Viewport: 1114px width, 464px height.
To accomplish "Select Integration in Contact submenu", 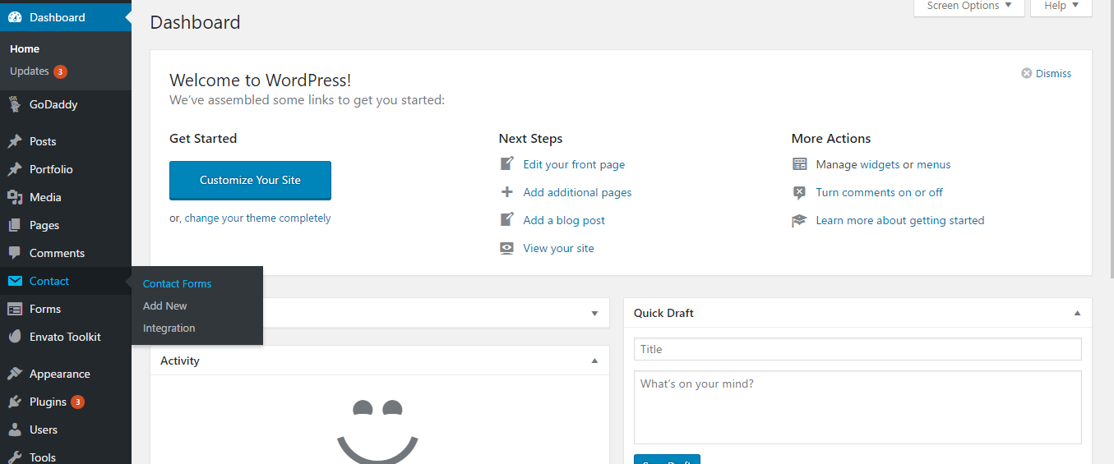I will (x=169, y=328).
